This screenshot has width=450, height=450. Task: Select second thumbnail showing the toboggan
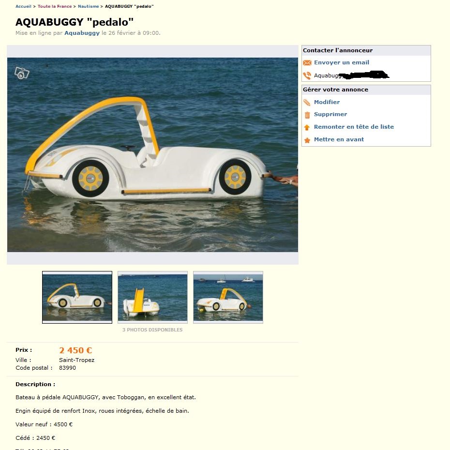[153, 297]
